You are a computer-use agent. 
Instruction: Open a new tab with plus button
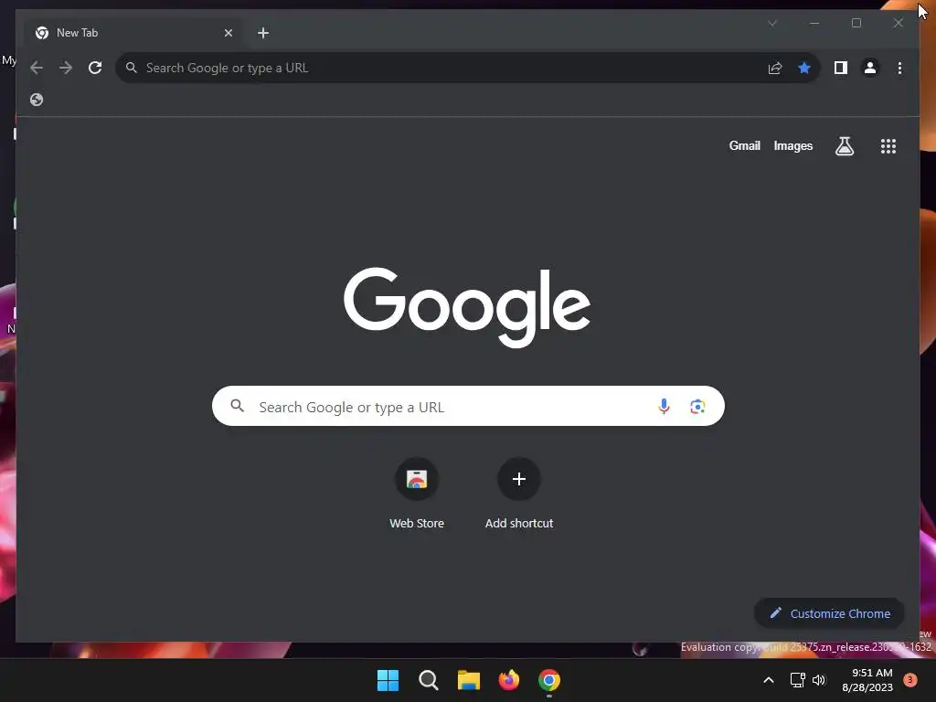tap(263, 33)
